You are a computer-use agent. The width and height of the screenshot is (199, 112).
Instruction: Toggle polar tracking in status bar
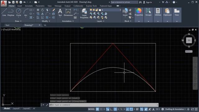tap(115, 109)
